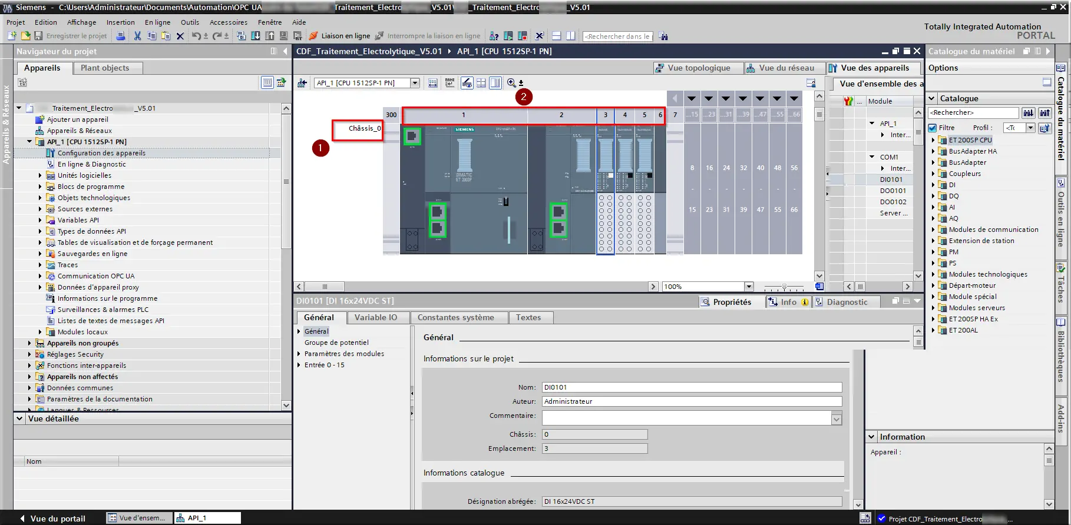Toggle the Filtre checkbox in the catalogue
This screenshot has height=525, width=1071.
coord(933,128)
